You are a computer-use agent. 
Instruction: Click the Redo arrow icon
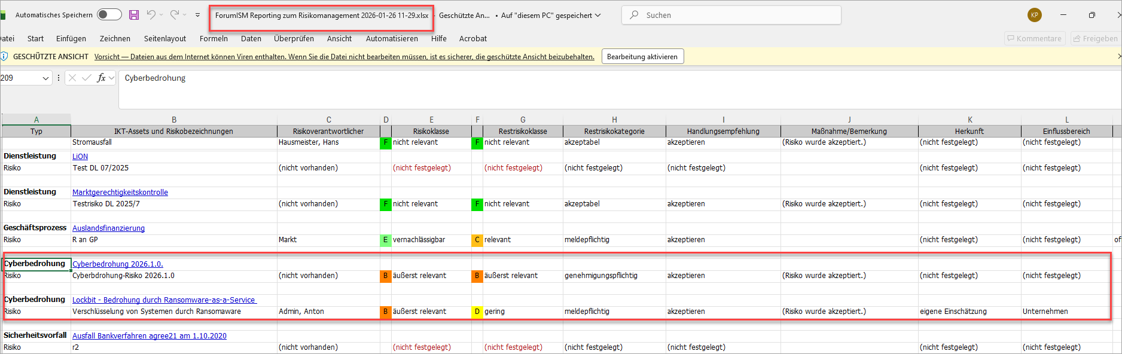click(174, 15)
